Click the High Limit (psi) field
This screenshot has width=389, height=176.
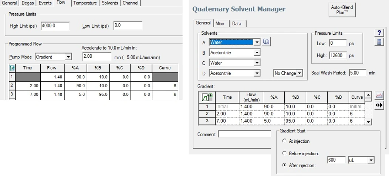pos(55,26)
